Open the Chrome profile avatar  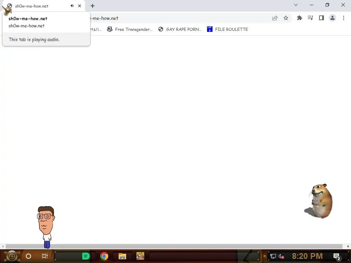332,18
